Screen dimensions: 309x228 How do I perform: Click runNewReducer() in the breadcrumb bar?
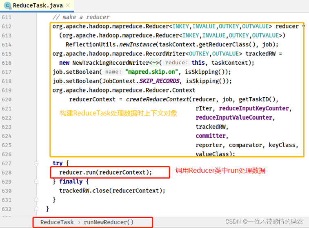click(x=109, y=222)
